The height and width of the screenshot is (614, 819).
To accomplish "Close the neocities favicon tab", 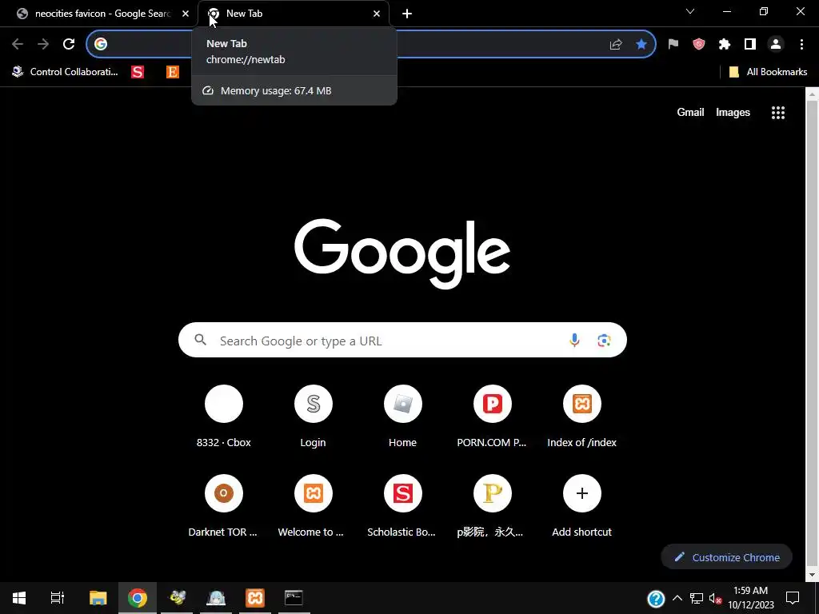I will [x=186, y=14].
